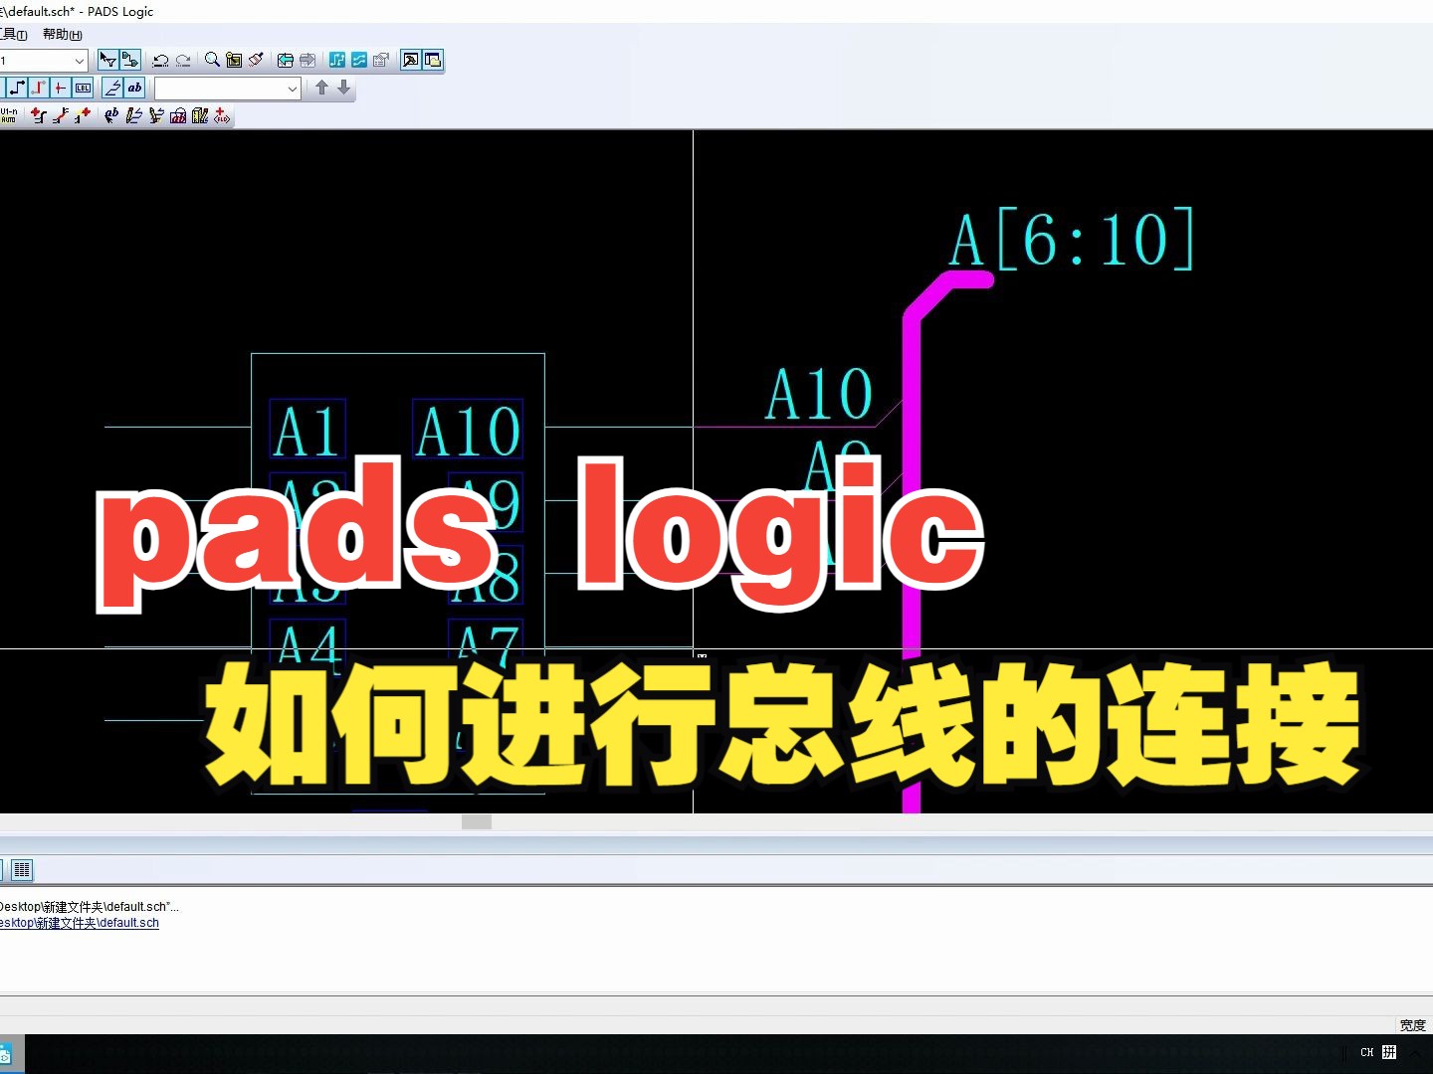Select the 'ab' text tool
1433x1074 pixels.
[x=134, y=89]
